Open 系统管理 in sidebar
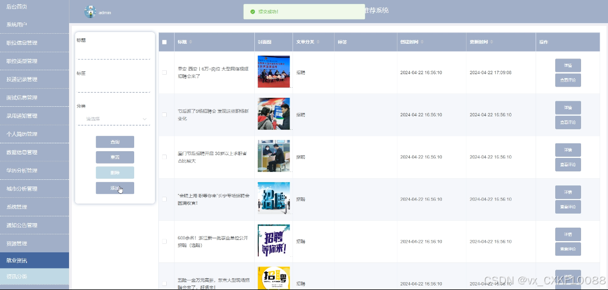This screenshot has height=290, width=608. [34, 207]
